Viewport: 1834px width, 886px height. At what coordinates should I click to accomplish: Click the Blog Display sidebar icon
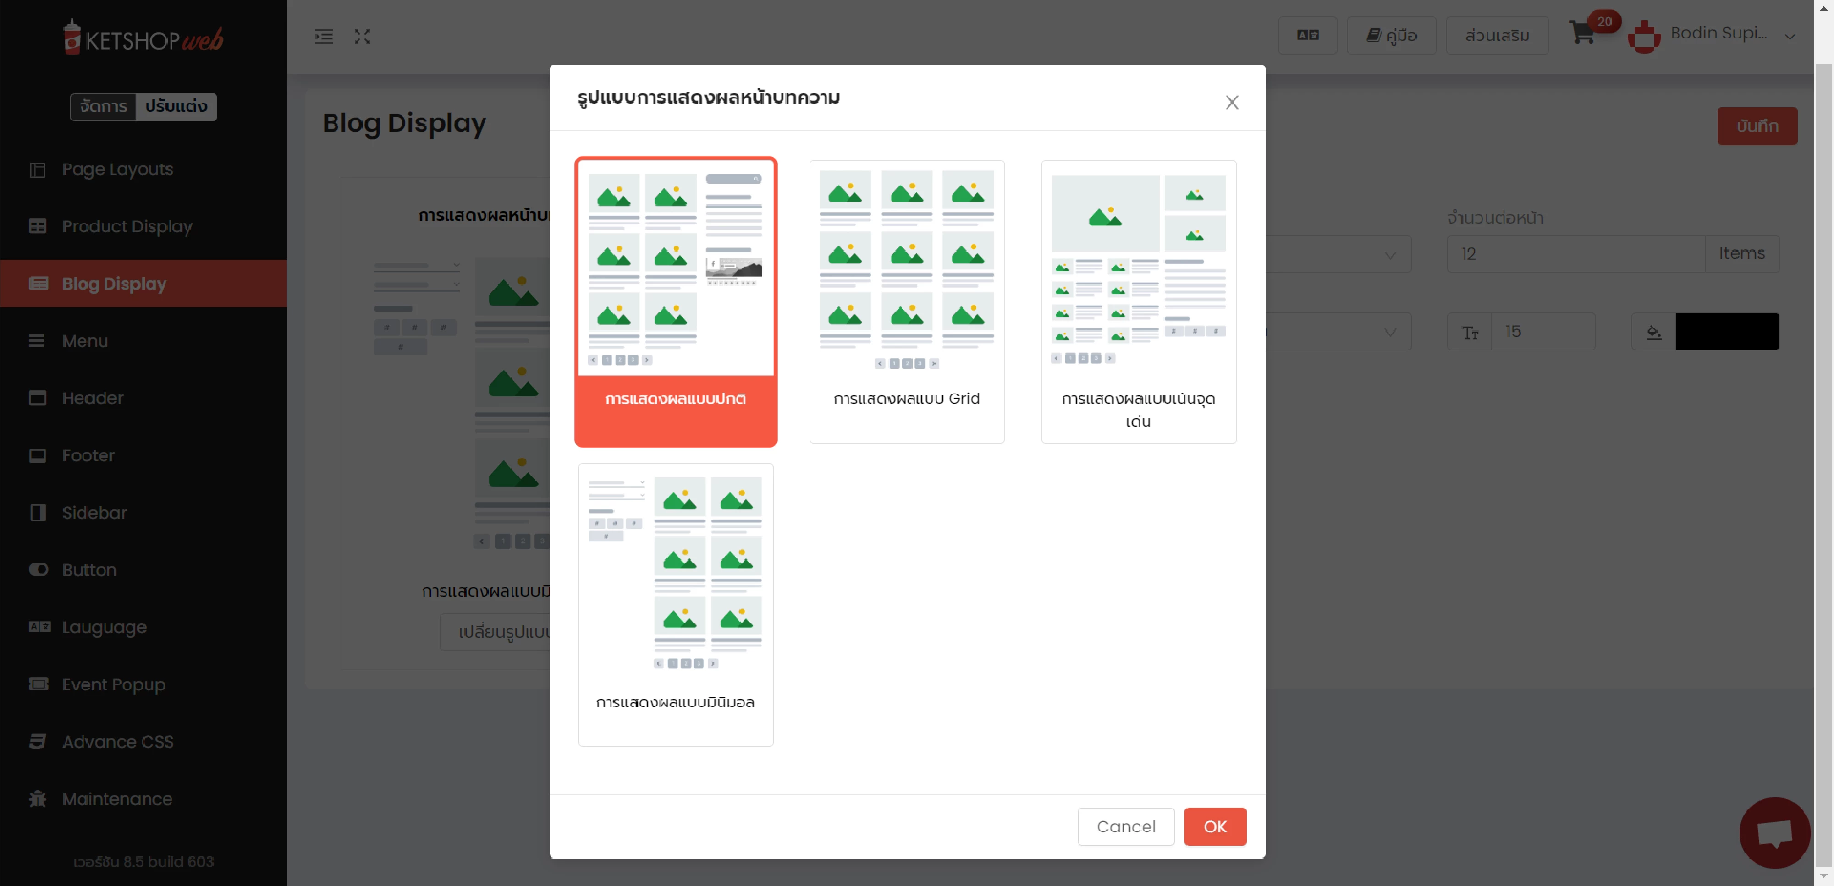38,283
